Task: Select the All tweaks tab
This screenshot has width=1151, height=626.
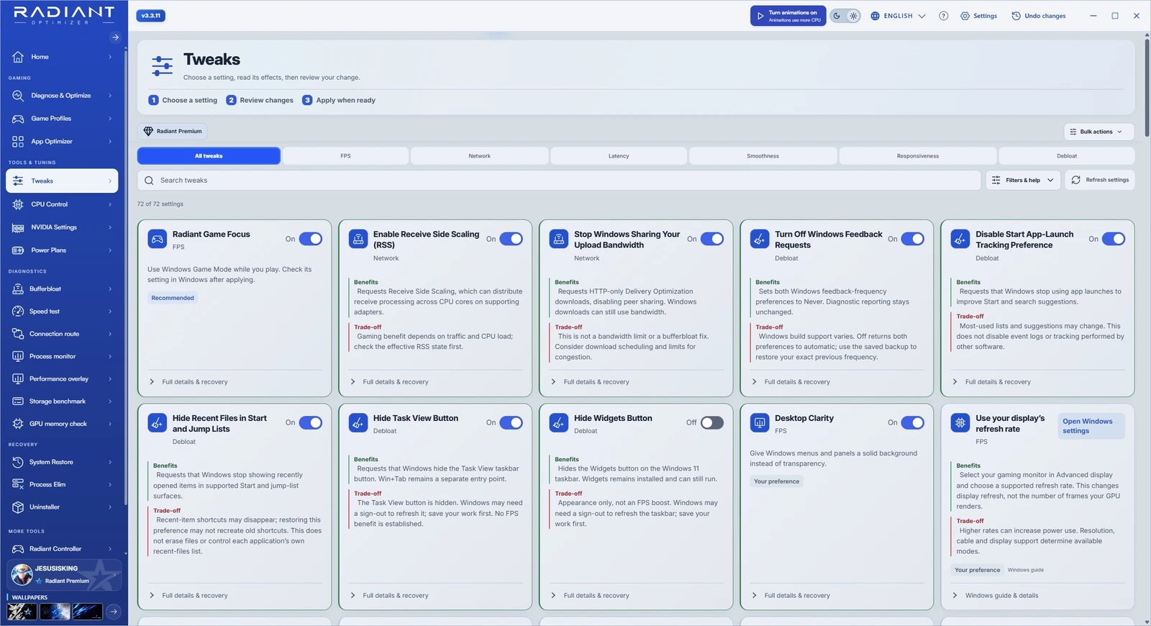Action: coord(209,156)
